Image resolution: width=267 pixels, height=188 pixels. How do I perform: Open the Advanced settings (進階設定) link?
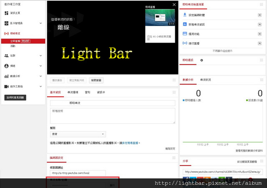pyautogui.click(x=170, y=149)
